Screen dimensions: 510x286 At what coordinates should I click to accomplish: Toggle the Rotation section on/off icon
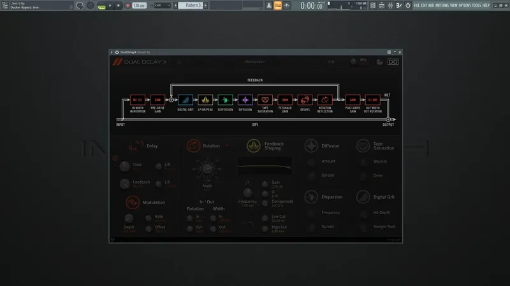[193, 146]
